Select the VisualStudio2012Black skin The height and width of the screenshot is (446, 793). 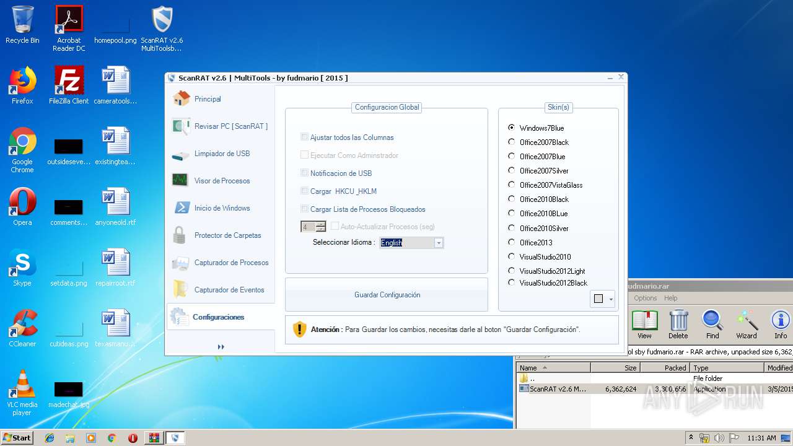click(511, 282)
